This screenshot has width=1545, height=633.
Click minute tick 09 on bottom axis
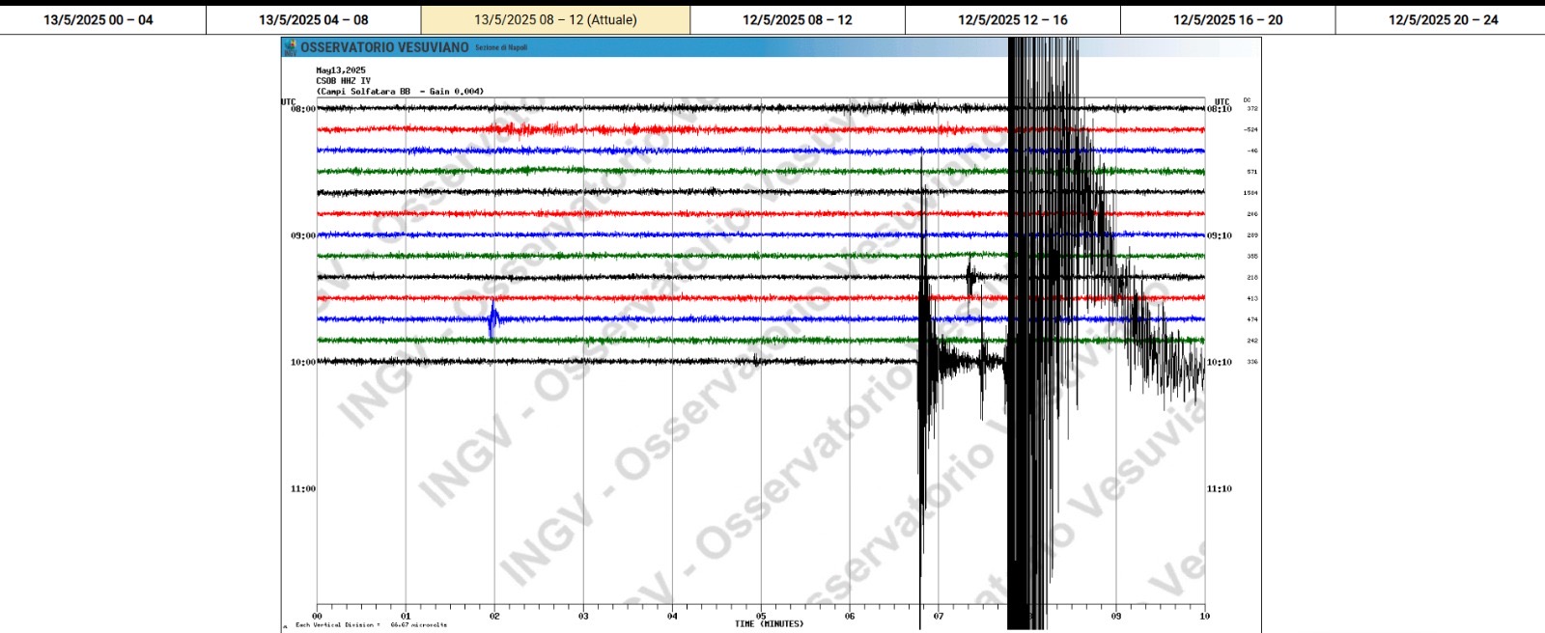[1116, 616]
